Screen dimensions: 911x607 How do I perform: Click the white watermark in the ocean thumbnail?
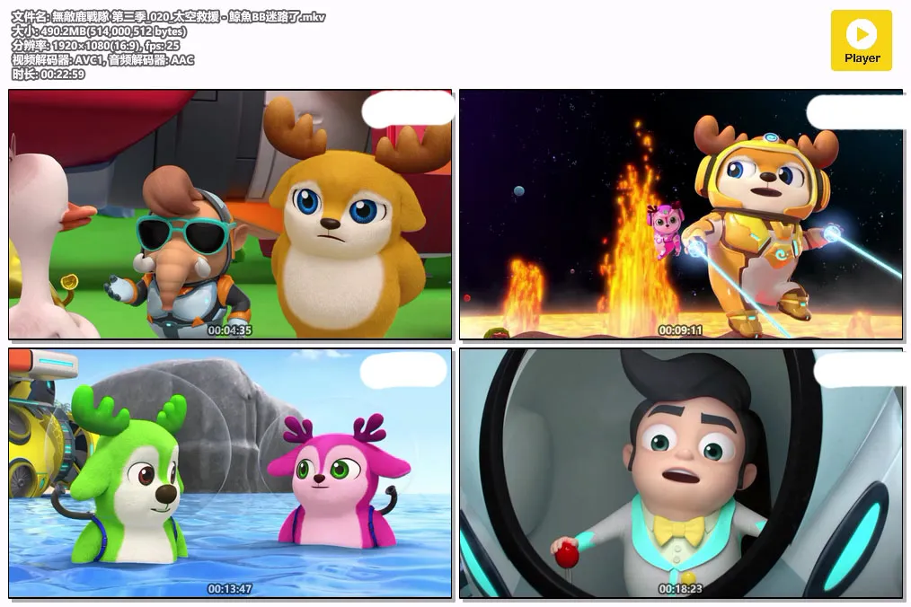pyautogui.click(x=402, y=370)
